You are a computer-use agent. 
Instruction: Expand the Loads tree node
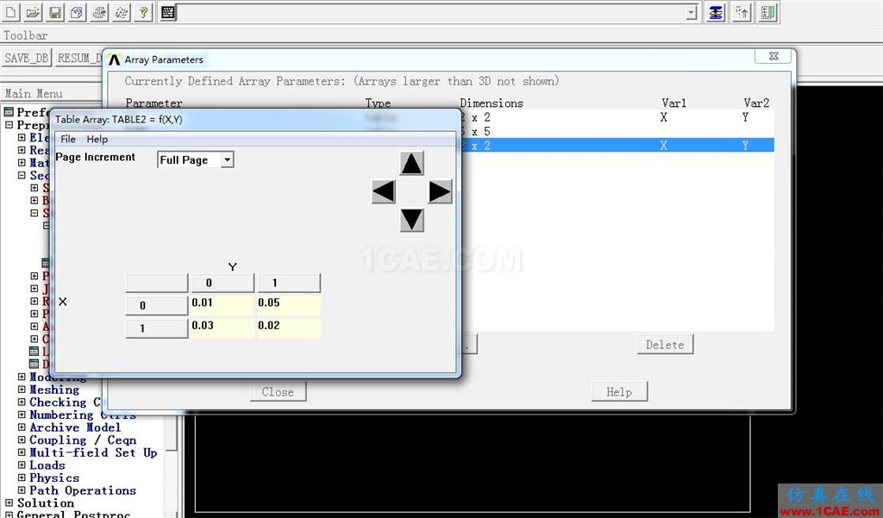[22, 465]
